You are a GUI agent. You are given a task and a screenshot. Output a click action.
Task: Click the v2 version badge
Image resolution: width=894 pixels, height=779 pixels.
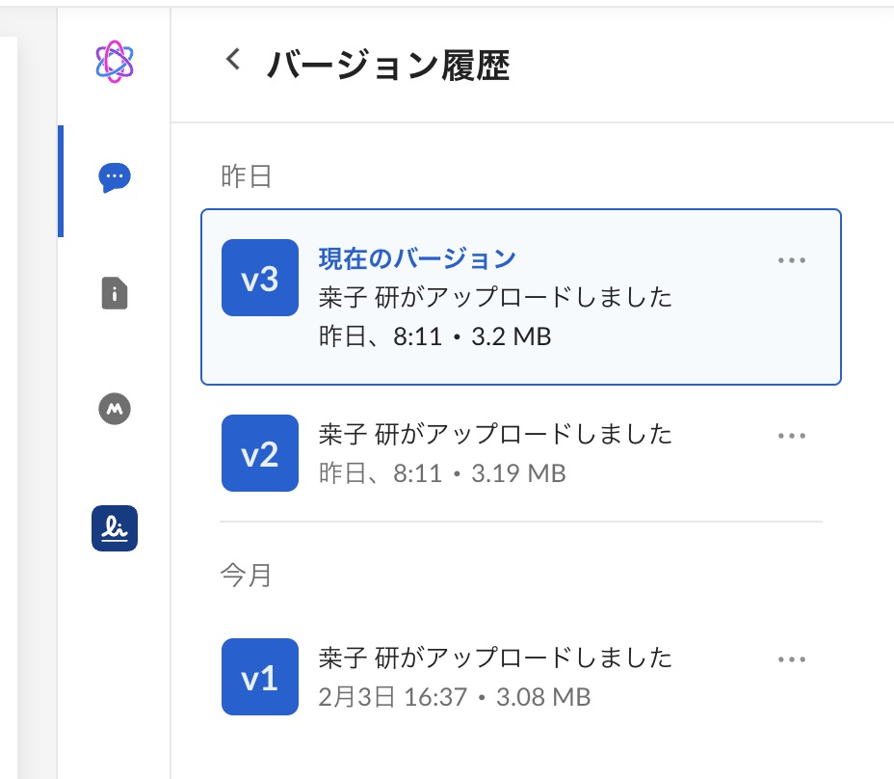click(x=259, y=453)
